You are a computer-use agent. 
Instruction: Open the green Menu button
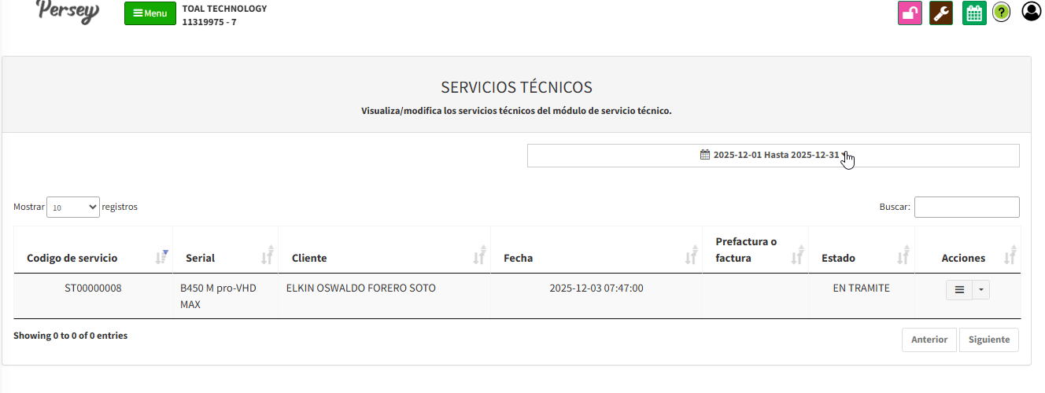pos(150,13)
